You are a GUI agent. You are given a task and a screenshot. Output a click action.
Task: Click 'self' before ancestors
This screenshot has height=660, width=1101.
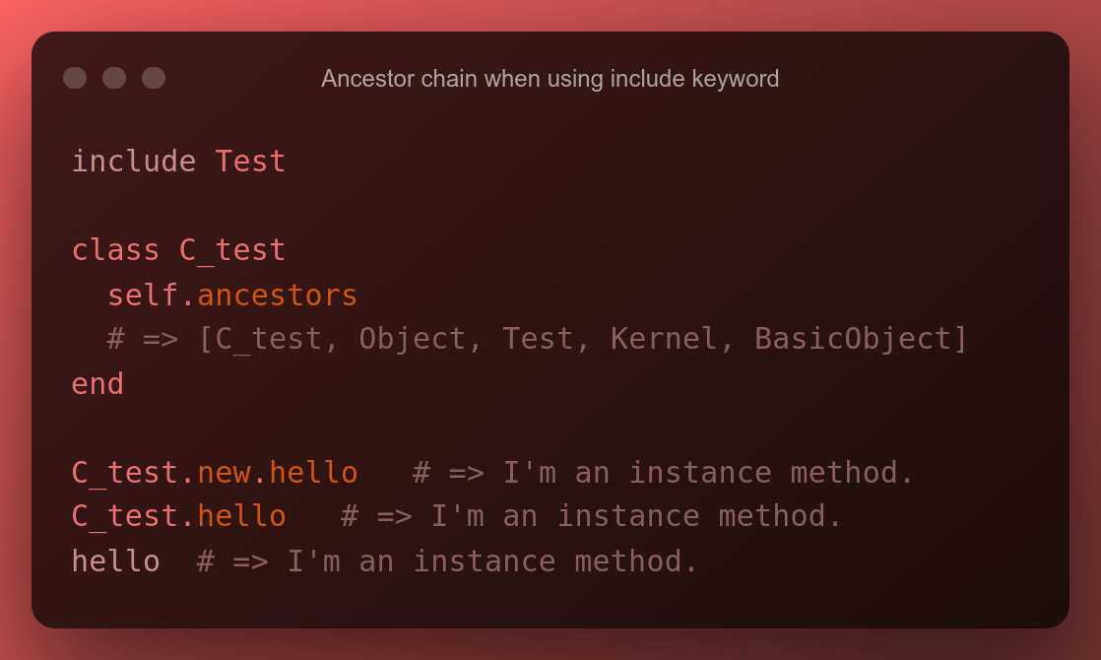click(143, 295)
